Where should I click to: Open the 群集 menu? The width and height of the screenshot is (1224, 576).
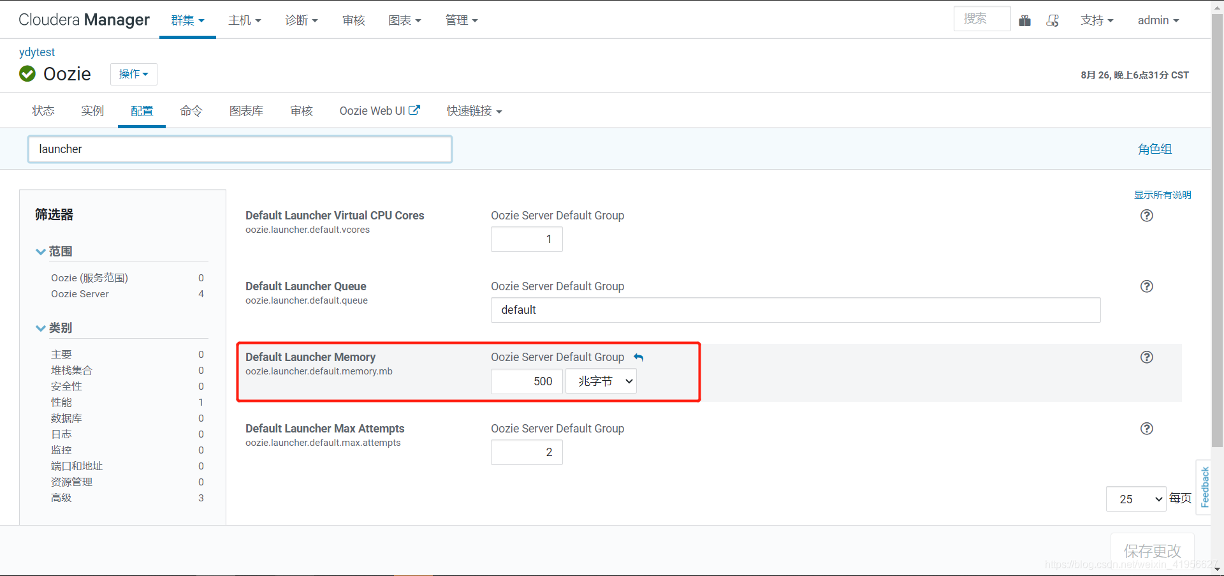187,20
